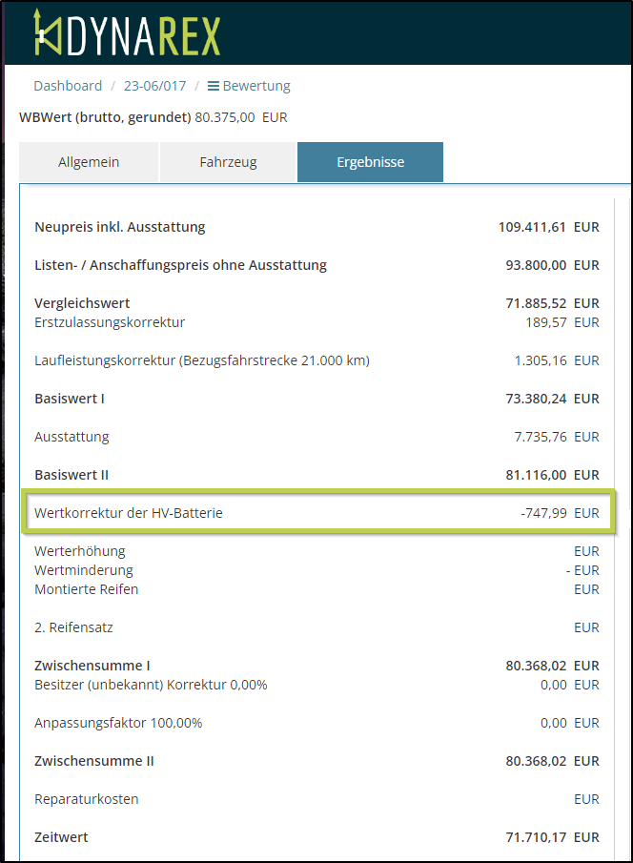Select the Ergebnisse tab
This screenshot has height=863, width=633.
[370, 162]
